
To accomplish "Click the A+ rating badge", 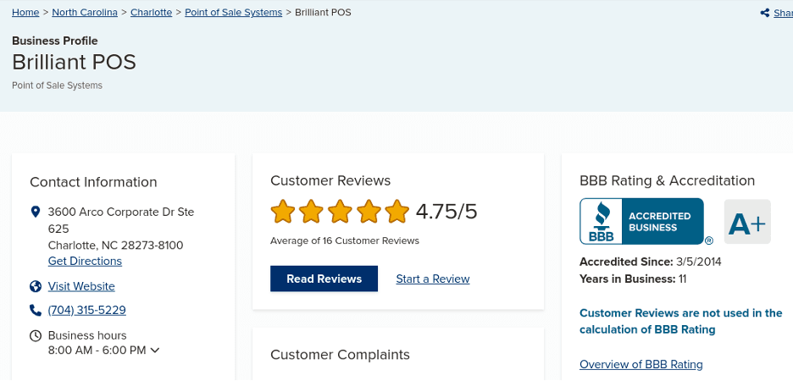I will coord(747,222).
